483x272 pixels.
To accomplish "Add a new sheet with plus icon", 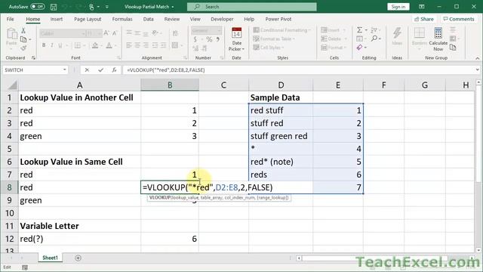I will 78,258.
